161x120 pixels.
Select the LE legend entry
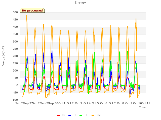point(84,115)
